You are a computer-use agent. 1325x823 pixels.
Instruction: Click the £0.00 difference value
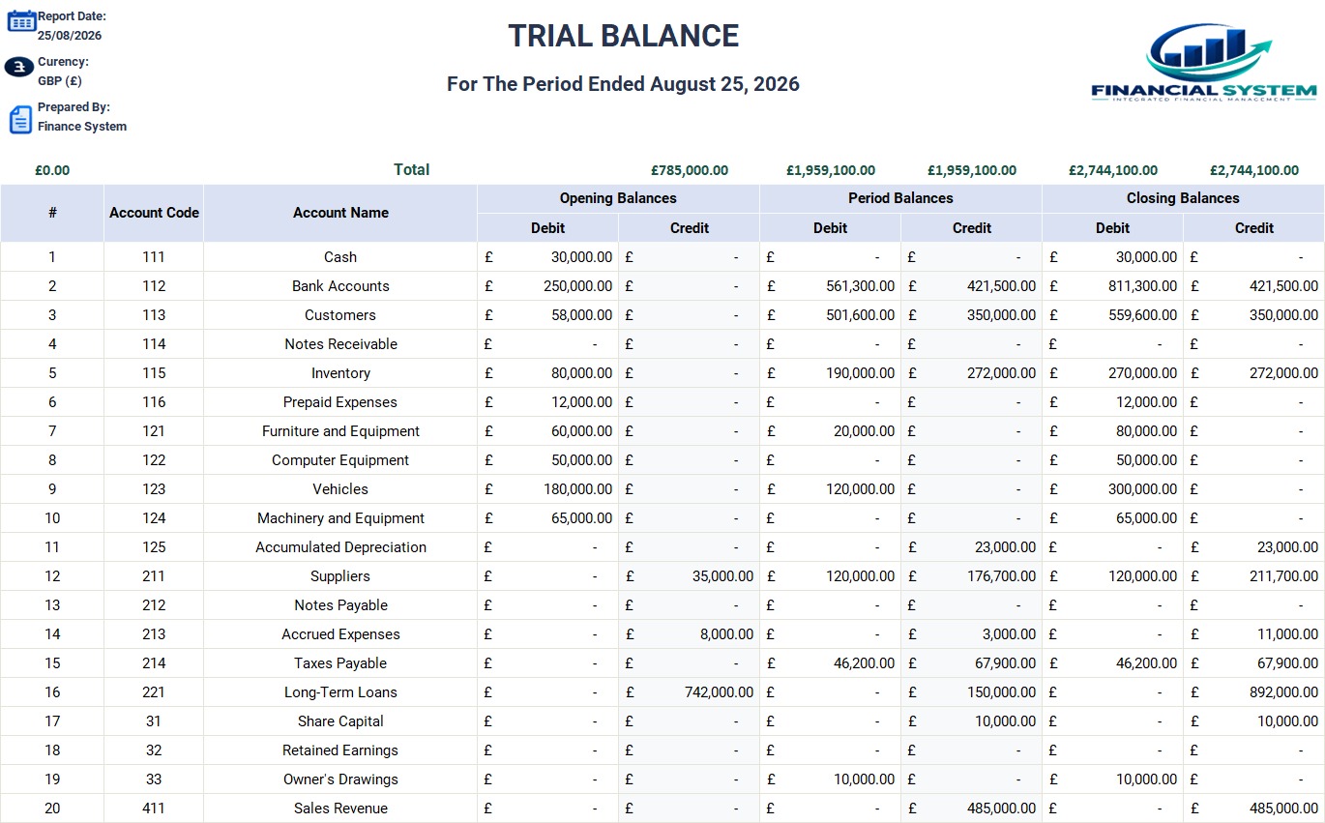[52, 170]
